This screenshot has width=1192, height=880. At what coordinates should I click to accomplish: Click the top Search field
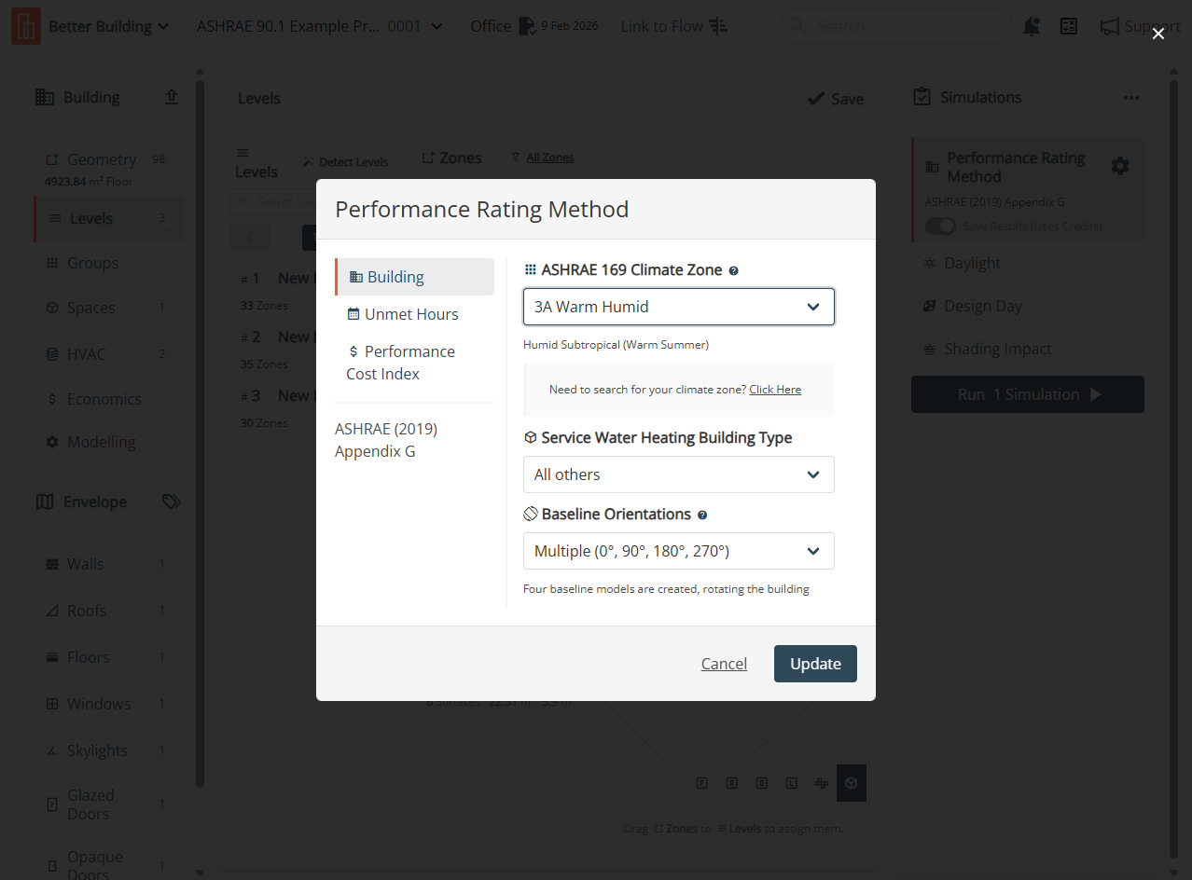[895, 26]
